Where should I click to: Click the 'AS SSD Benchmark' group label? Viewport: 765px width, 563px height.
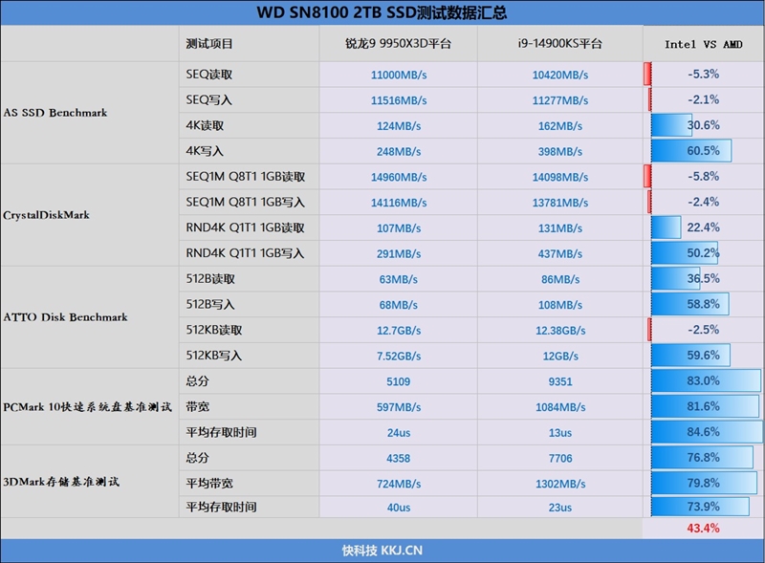(x=55, y=113)
